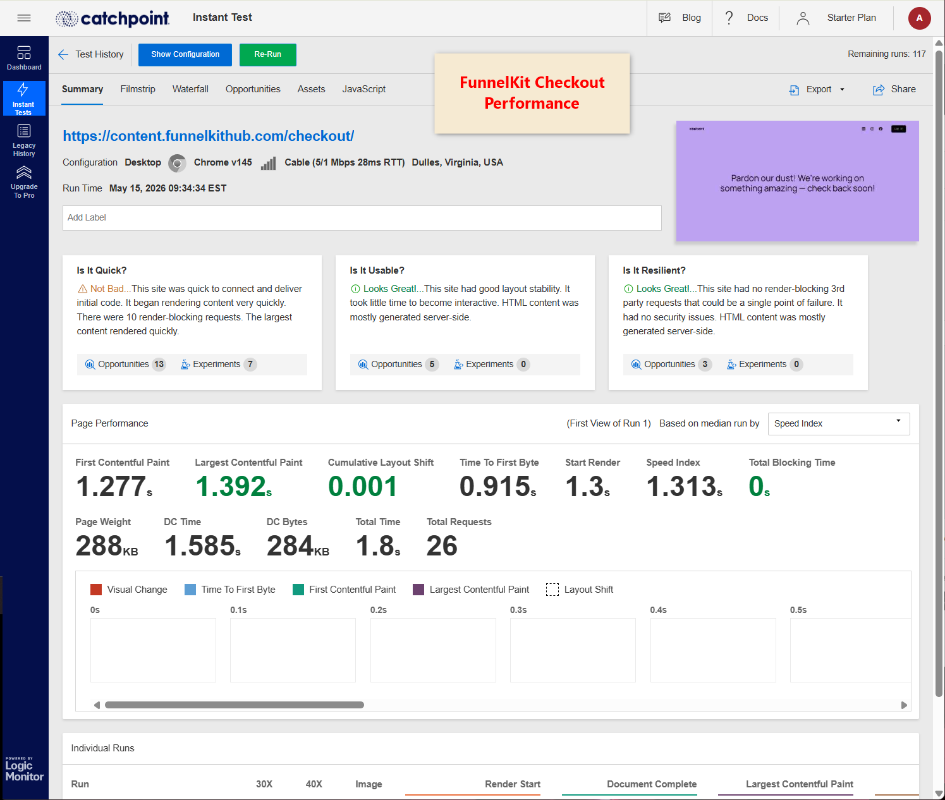Open the content.funnelkithub.com checkout URL link
This screenshot has height=800, width=945.
(x=208, y=136)
